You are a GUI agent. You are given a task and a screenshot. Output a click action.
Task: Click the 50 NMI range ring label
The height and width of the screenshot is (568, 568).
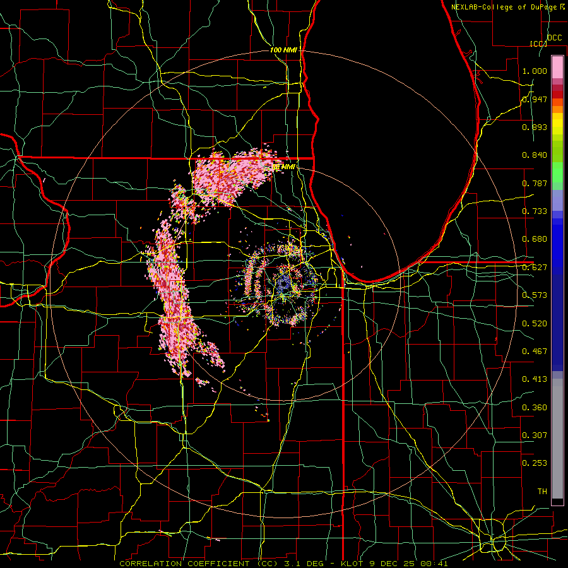pyautogui.click(x=283, y=167)
